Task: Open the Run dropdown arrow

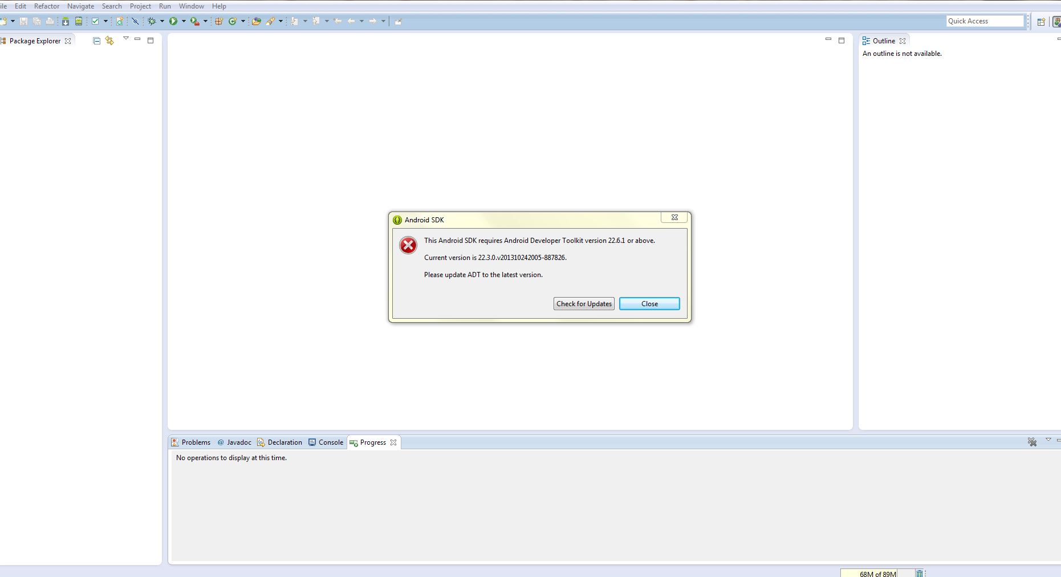Action: pyautogui.click(x=184, y=21)
